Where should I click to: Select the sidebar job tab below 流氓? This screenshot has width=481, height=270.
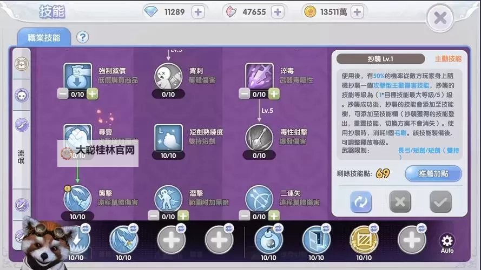click(22, 205)
